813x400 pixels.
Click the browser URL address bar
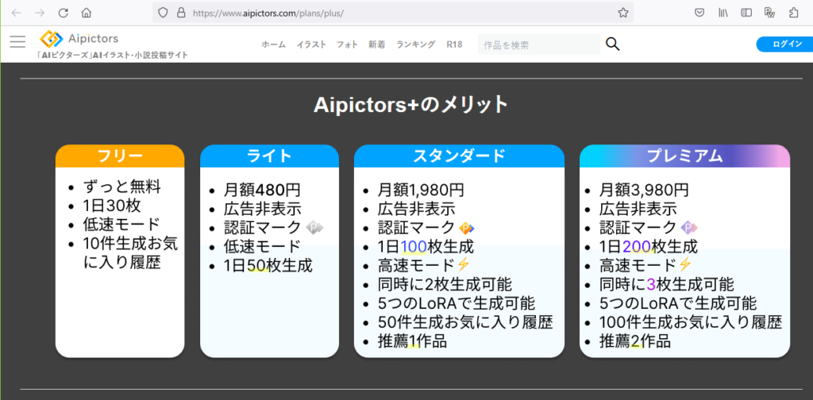392,13
